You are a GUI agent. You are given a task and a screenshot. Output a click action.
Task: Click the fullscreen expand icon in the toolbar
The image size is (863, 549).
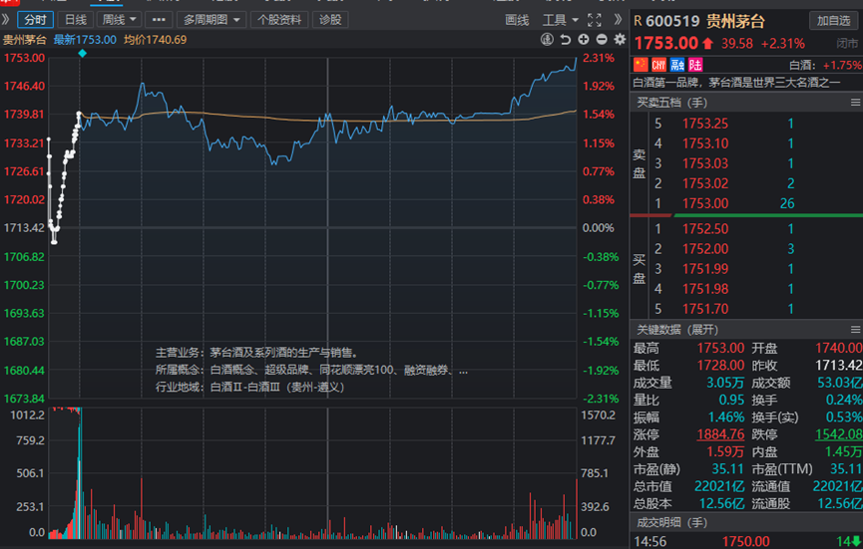click(x=595, y=19)
